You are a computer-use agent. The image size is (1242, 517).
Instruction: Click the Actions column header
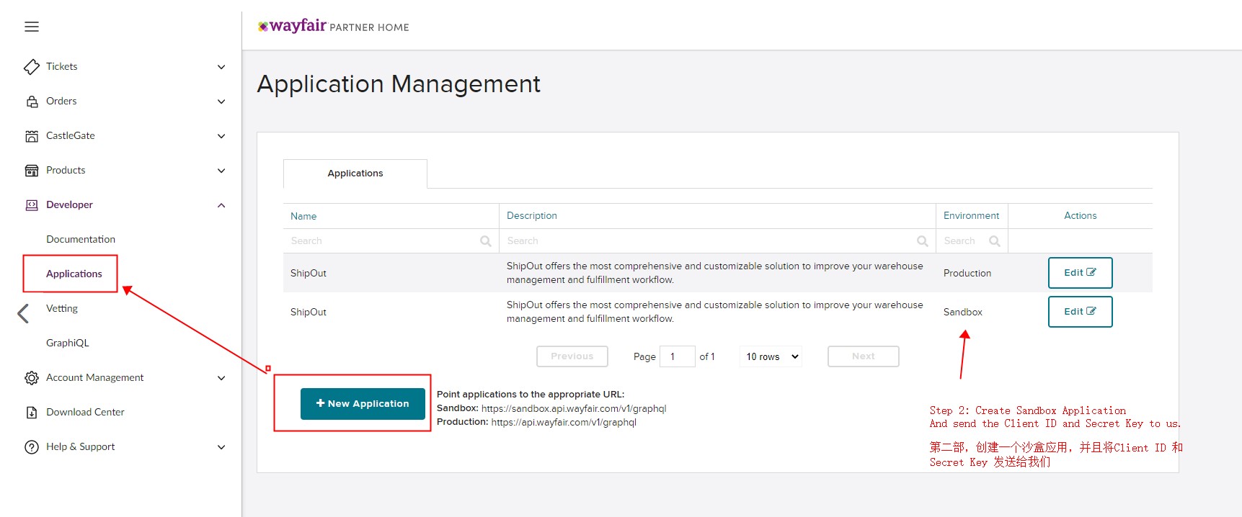[1081, 215]
